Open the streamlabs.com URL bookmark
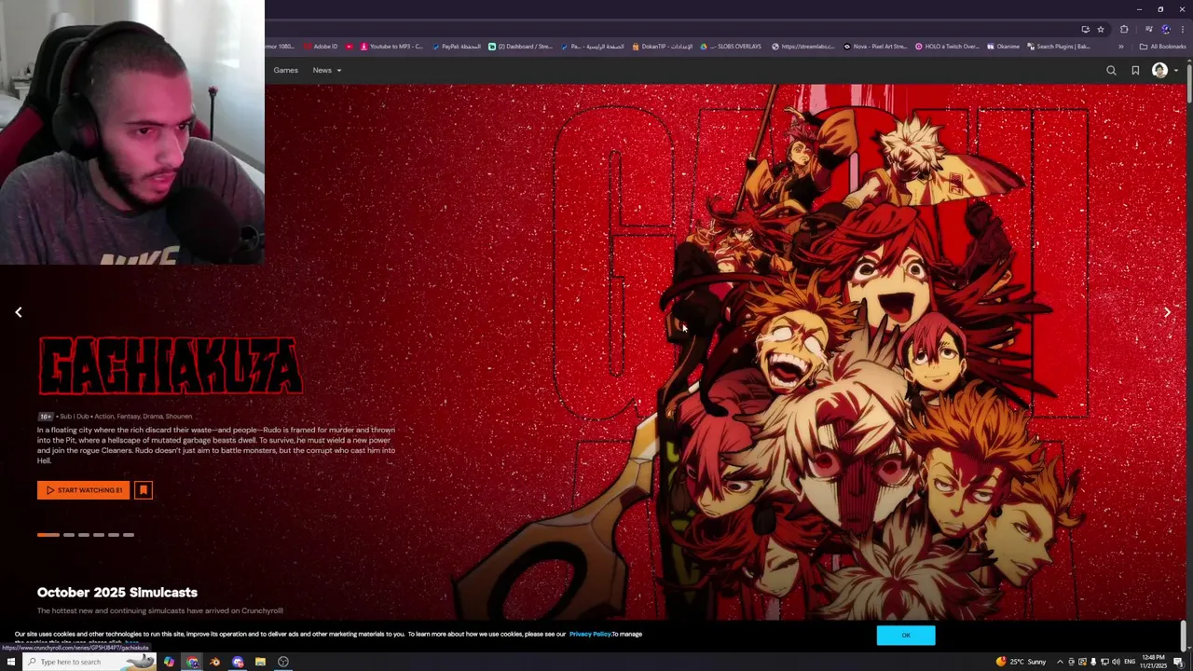 pos(803,47)
